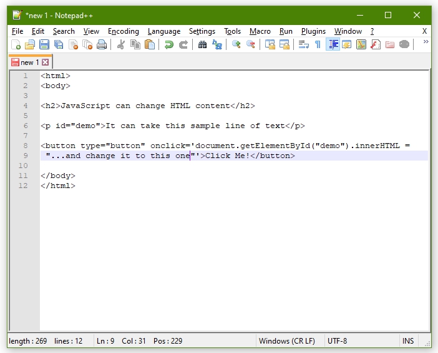This screenshot has height=353, width=438.
Task: Open the Run menu
Action: (286, 31)
